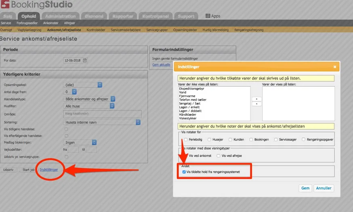Viewport: 353px width, 212px height.
Task: Click the Område location input field
Action: (103, 114)
